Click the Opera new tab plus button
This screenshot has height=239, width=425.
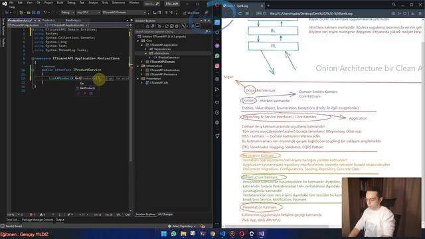pos(268,5)
